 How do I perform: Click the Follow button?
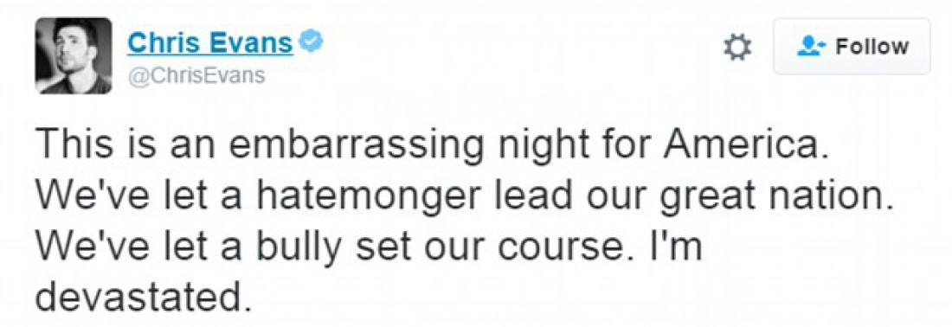click(x=852, y=47)
